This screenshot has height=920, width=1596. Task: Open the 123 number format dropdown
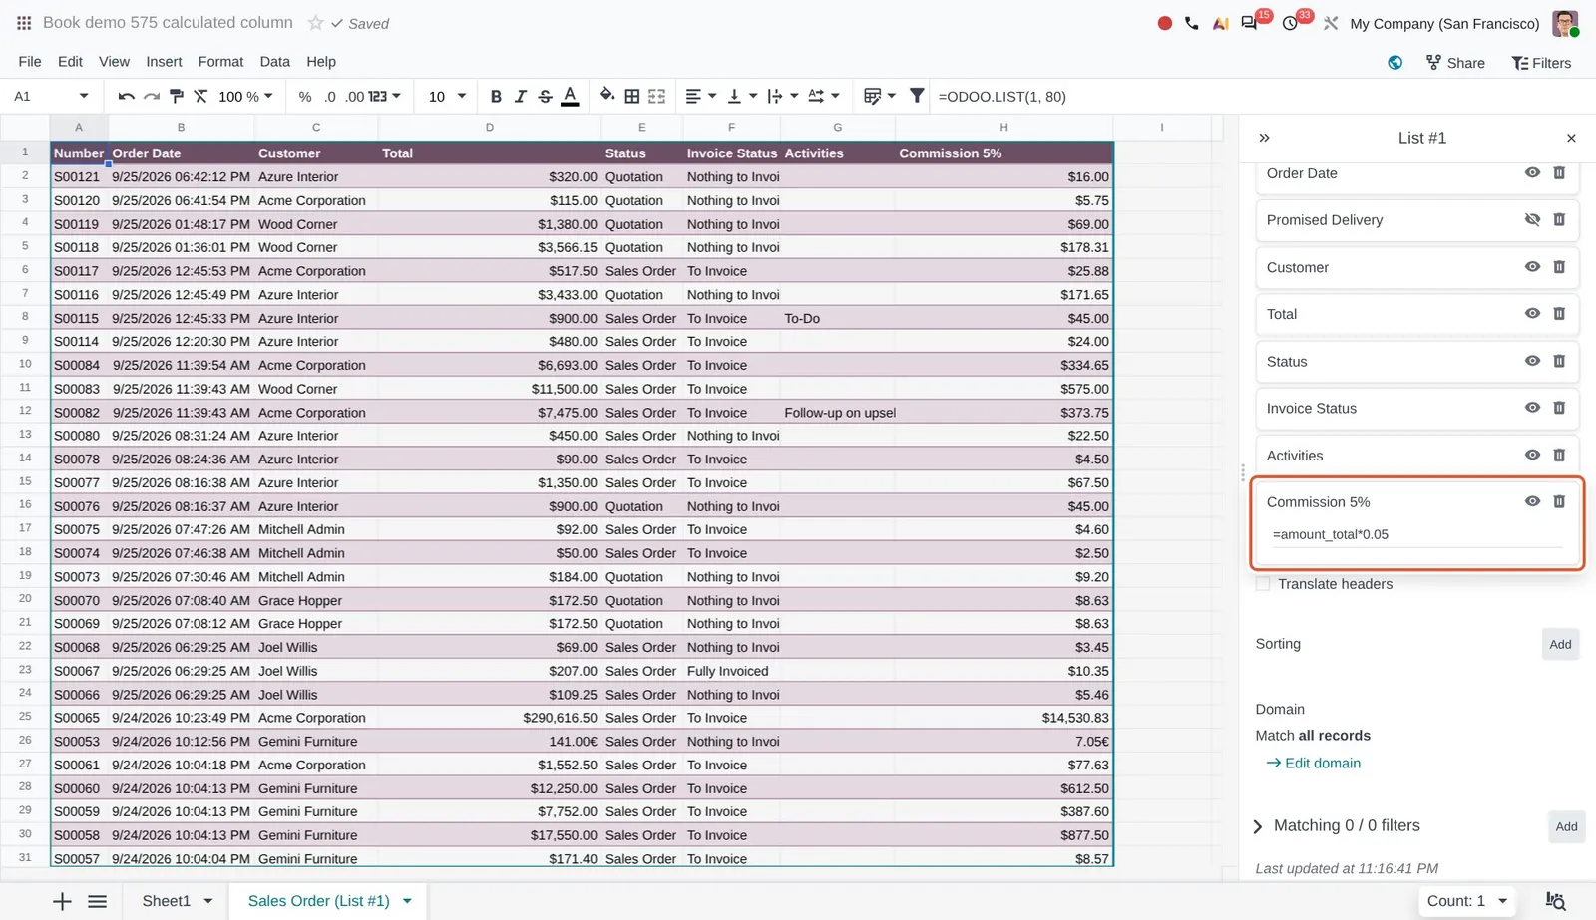(x=385, y=97)
